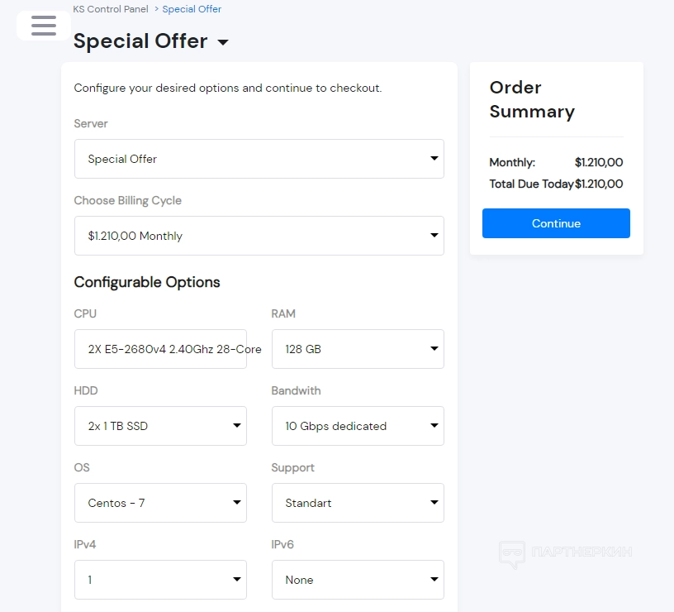Screen dimensions: 674x612
Task: Open the IPv6 None dropdown
Action: point(357,580)
